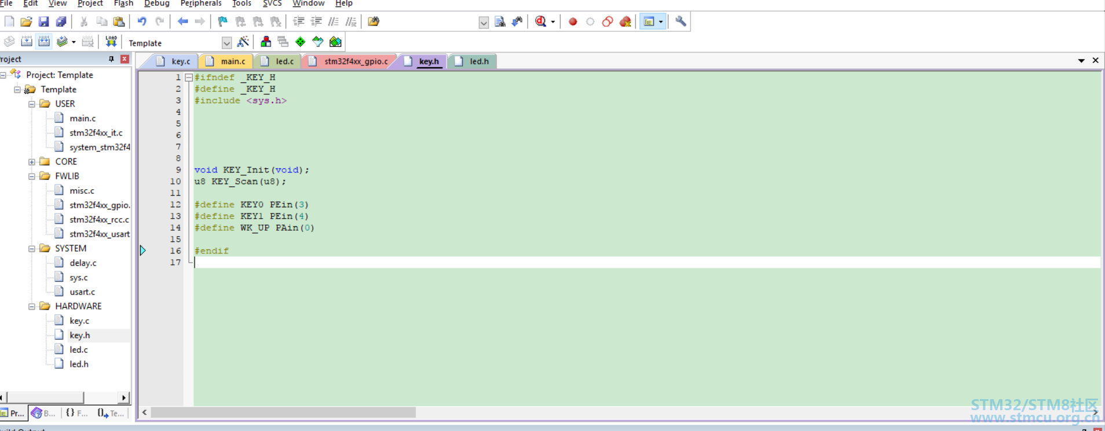Save the current file key.h
The image size is (1105, 431).
click(x=43, y=21)
